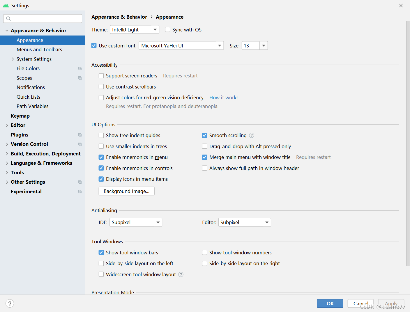Enable Use contrast scrollbars
The width and height of the screenshot is (410, 312).
[x=101, y=86]
